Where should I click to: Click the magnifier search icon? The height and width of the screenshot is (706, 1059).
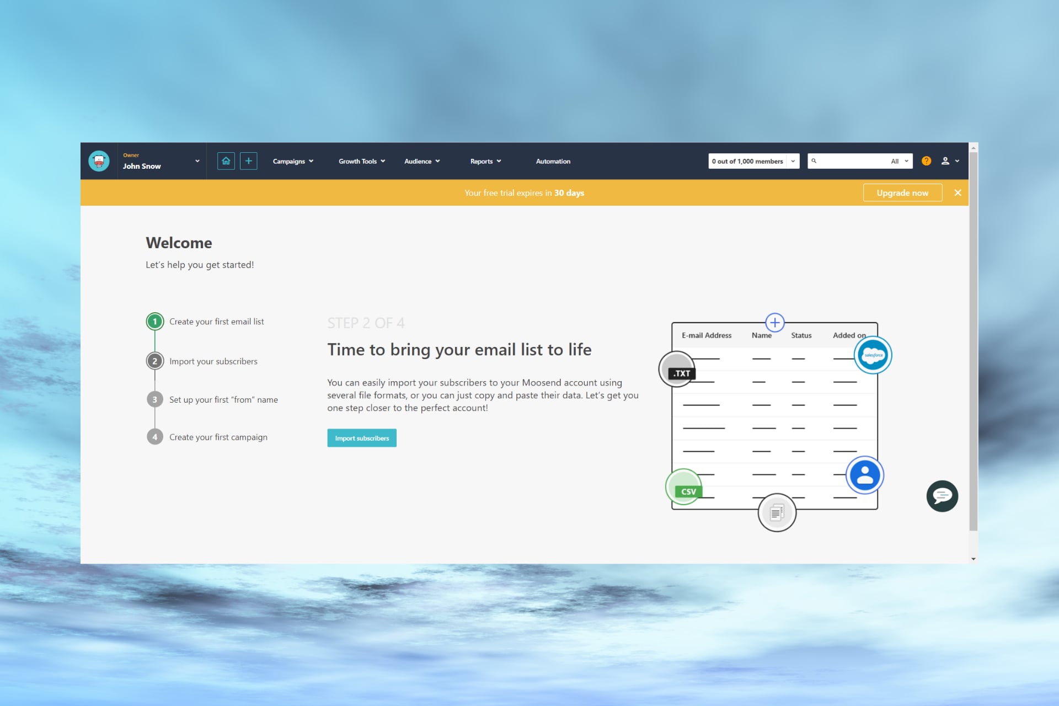814,161
